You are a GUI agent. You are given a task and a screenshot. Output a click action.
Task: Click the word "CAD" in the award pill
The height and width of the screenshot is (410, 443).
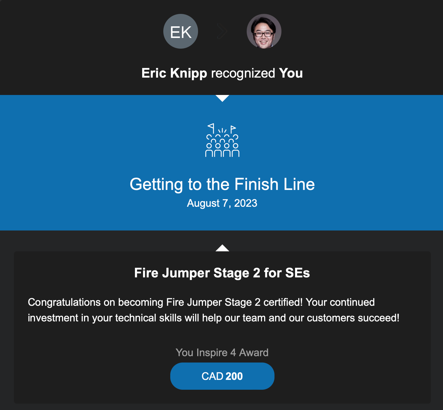(212, 376)
